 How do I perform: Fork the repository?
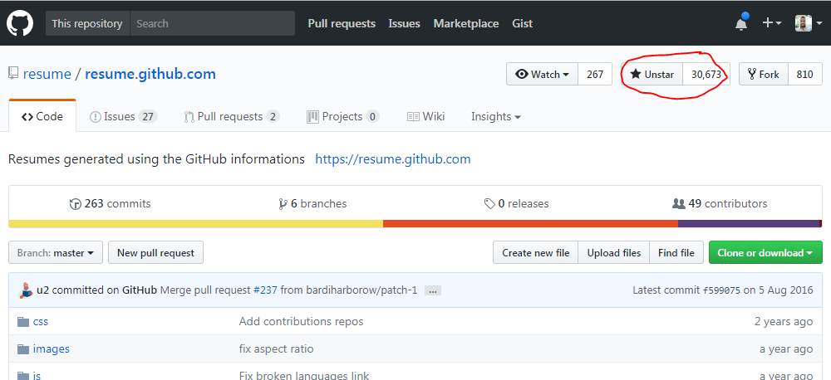[x=764, y=74]
